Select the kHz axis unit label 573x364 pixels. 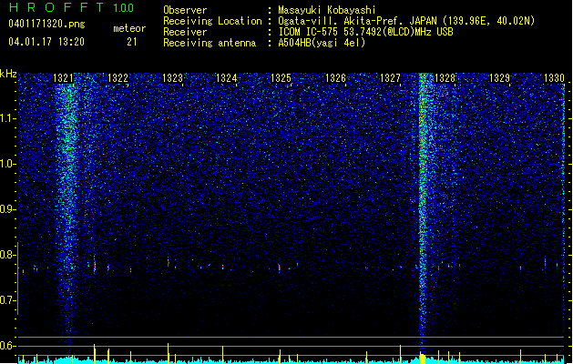click(8, 74)
